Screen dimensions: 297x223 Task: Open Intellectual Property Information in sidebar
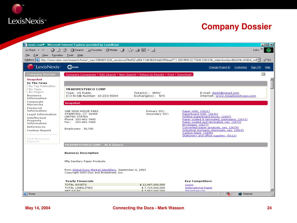[x=37, y=121]
